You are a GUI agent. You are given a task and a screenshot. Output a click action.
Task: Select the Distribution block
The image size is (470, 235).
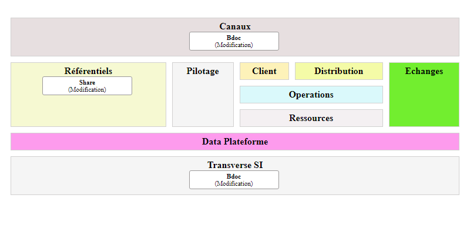[x=338, y=71]
